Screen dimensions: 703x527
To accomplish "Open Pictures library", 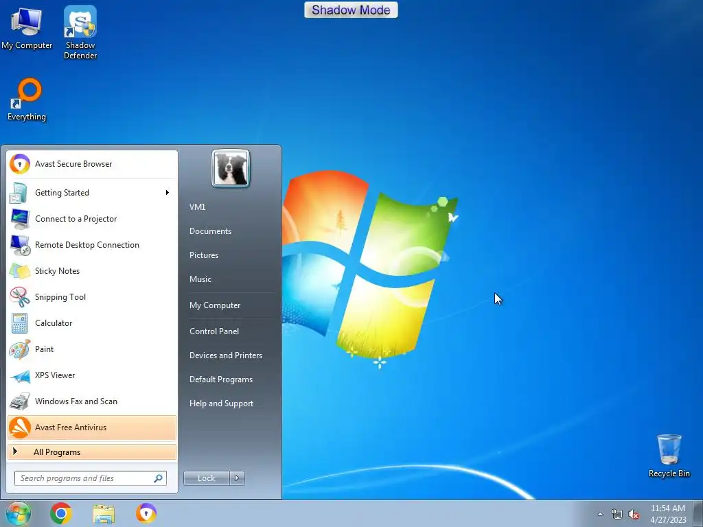I will click(x=203, y=255).
